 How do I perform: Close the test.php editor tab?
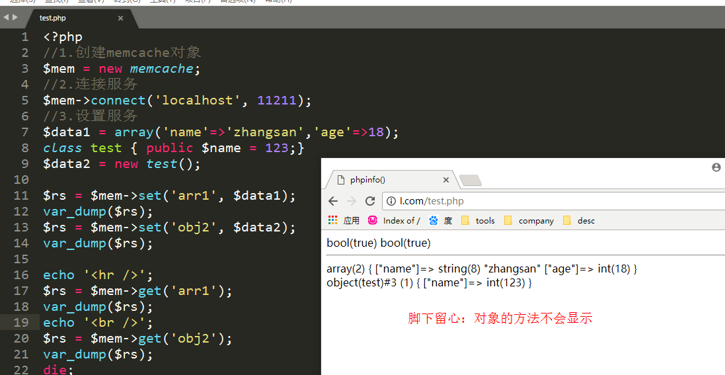point(120,19)
